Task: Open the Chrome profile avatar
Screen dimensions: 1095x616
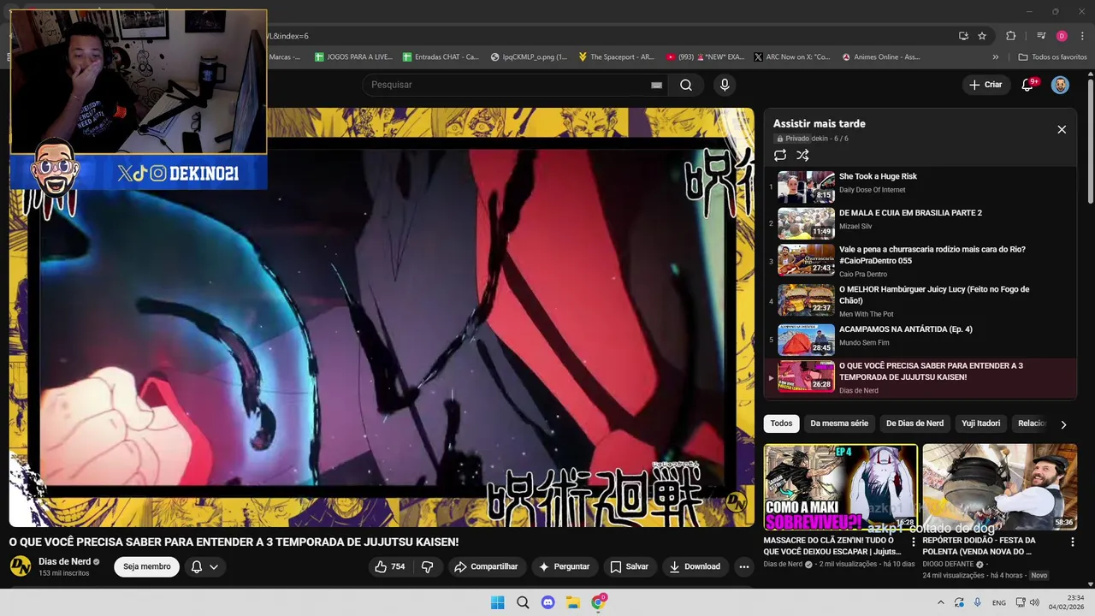Action: tap(1062, 36)
